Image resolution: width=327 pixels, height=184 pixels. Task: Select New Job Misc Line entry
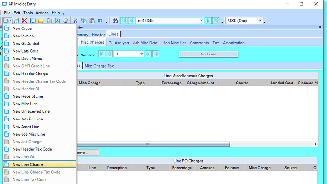coord(40,134)
